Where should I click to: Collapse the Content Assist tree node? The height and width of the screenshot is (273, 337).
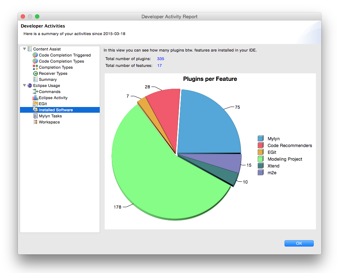[25, 49]
